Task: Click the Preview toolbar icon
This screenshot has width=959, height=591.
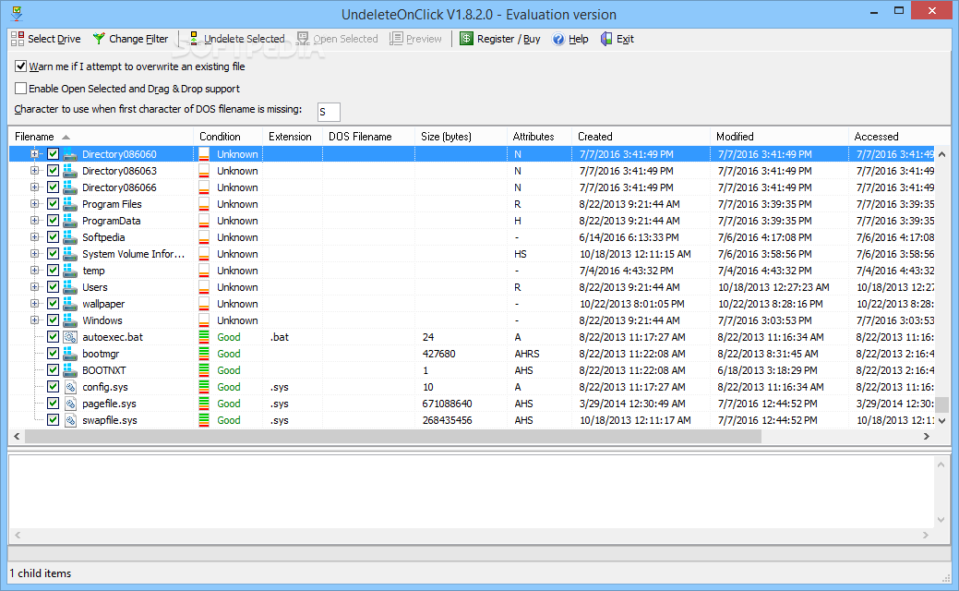Action: click(396, 39)
